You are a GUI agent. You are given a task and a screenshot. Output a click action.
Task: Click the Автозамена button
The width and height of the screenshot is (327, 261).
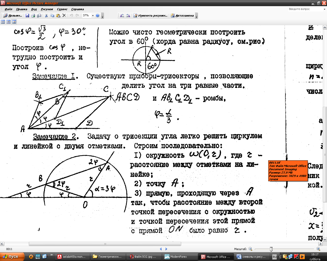click(182, 16)
